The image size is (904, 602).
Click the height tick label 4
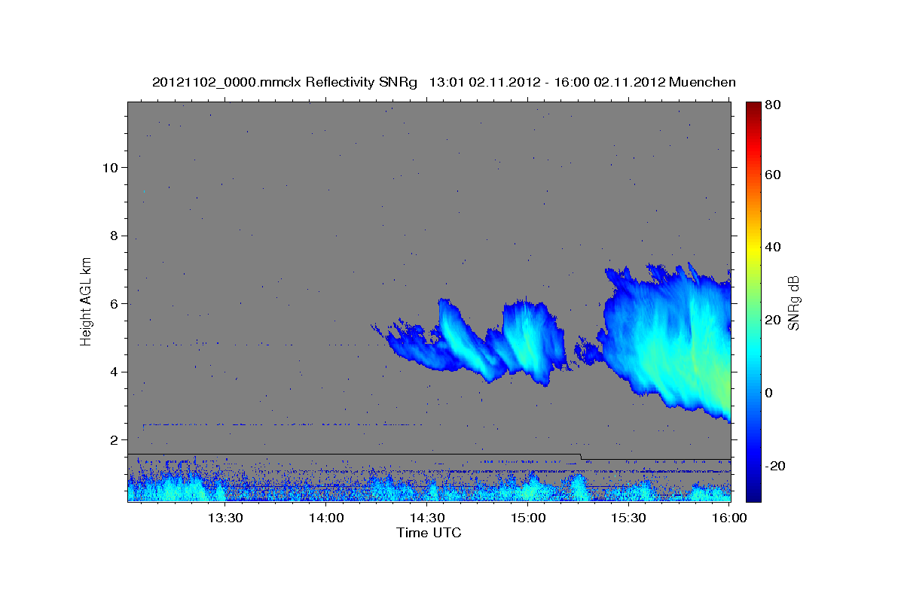pyautogui.click(x=114, y=372)
